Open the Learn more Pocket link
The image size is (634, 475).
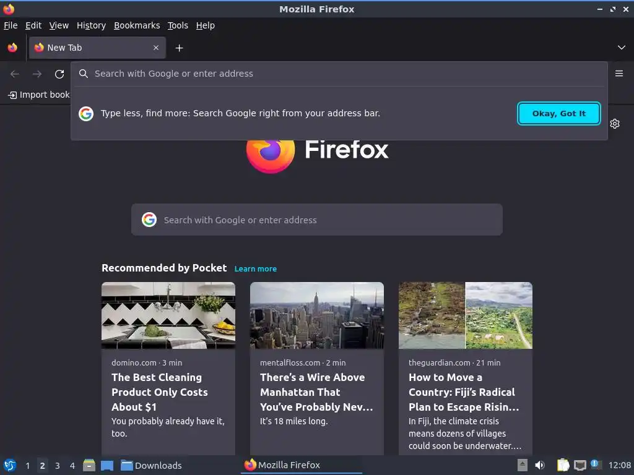256,269
